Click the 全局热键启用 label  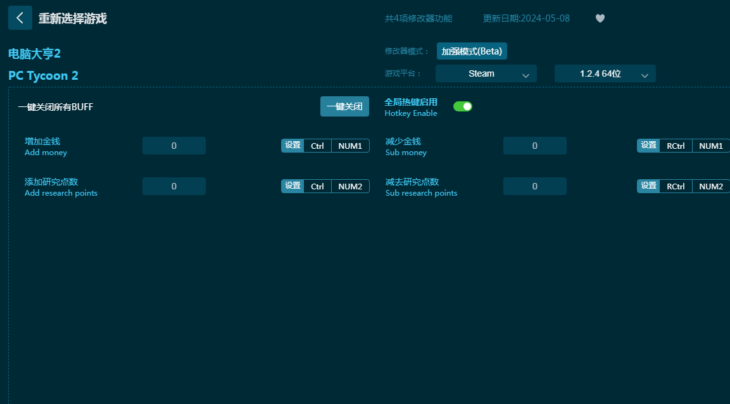point(411,102)
